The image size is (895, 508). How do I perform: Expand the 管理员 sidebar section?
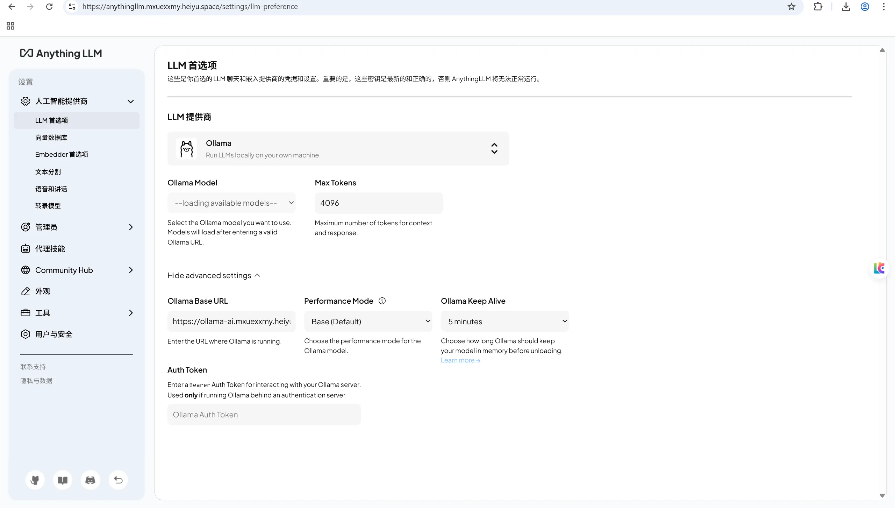(x=77, y=227)
